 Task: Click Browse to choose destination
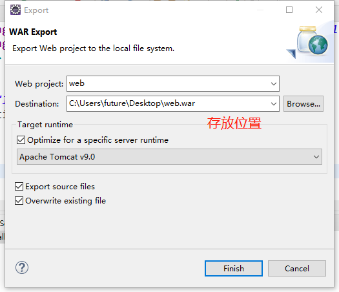click(x=303, y=104)
